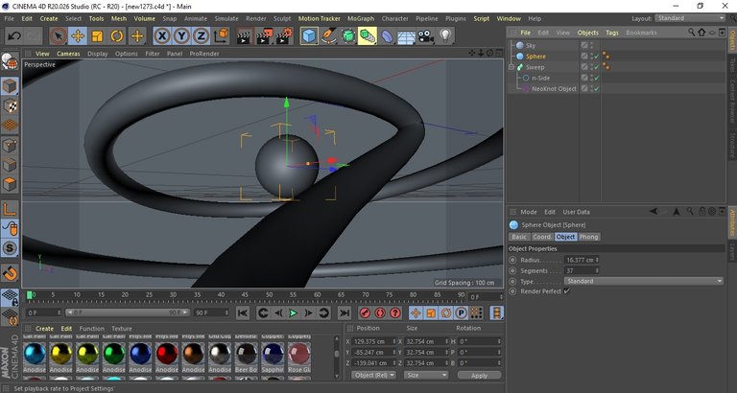Open material manager Create menu

pos(45,328)
